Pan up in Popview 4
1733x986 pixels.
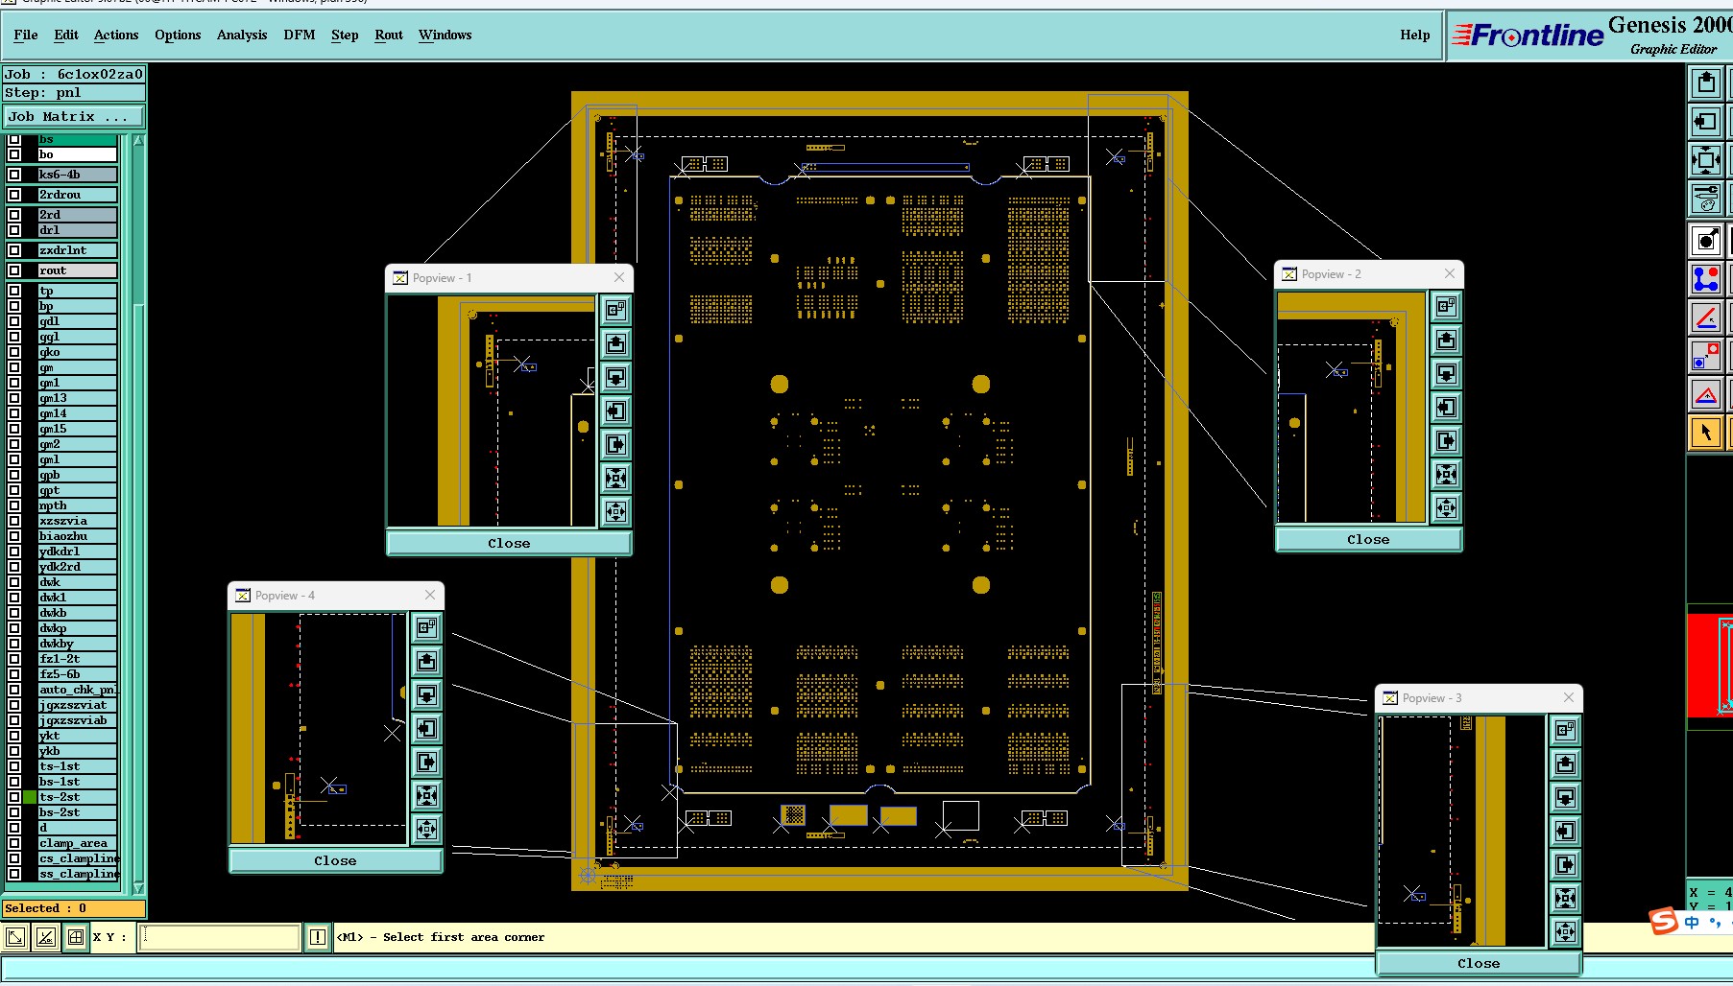pos(427,661)
